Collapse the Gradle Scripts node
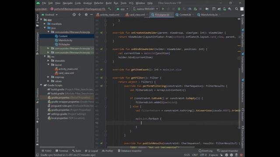Image resolution: width=280 pixels, height=157 pixels. pyautogui.click(x=41, y=85)
